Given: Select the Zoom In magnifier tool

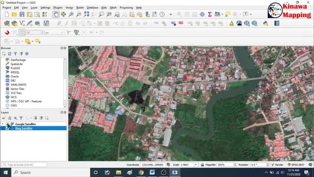Looking at the screenshot, I should (71, 14).
